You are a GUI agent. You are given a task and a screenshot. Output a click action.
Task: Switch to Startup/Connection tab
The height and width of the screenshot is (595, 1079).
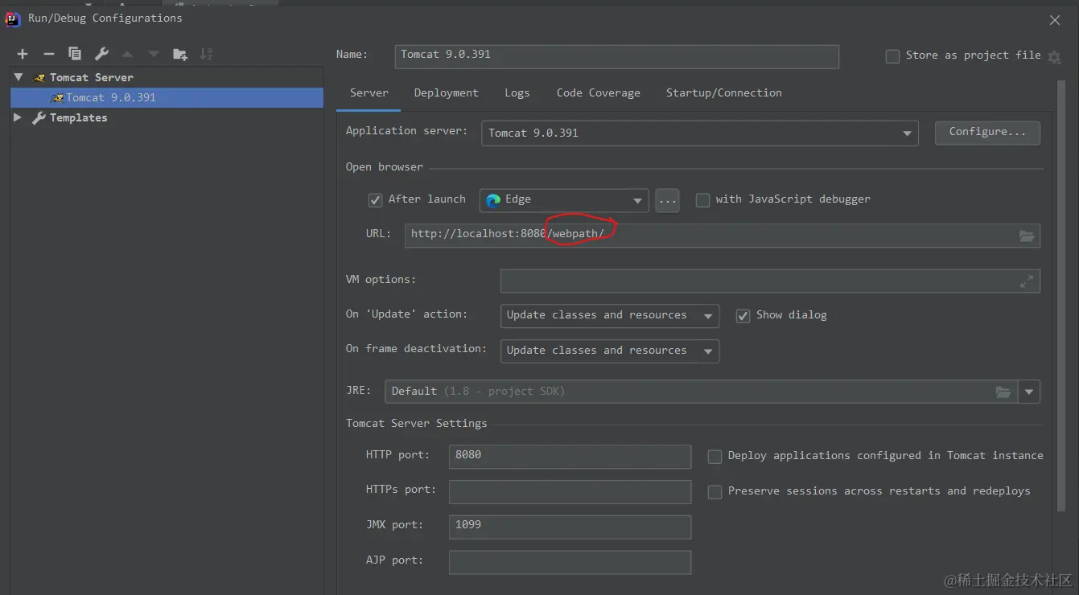coord(724,93)
